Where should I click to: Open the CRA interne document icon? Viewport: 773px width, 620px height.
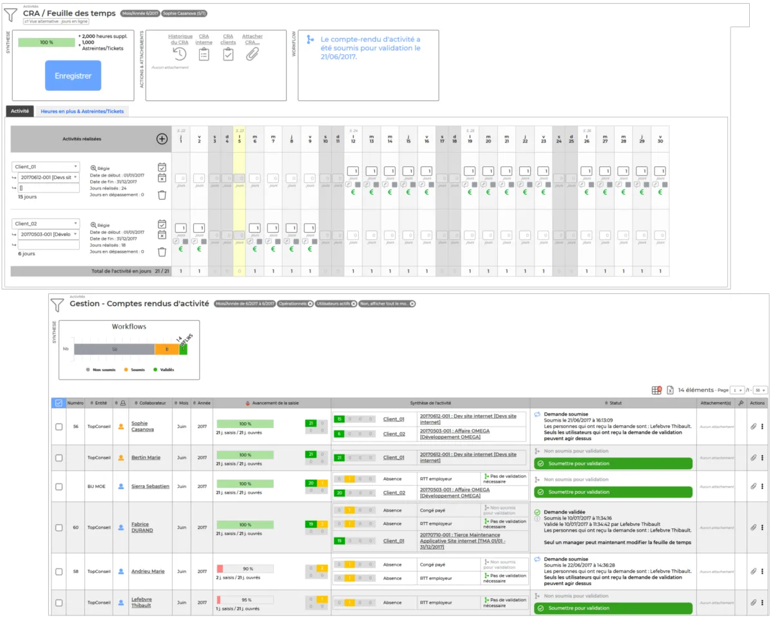pos(204,54)
